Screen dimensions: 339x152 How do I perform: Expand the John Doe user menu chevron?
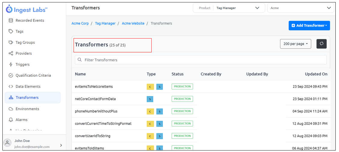tap(61, 145)
